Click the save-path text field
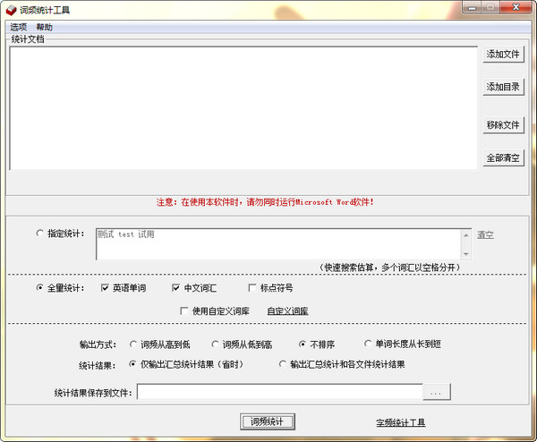Image resolution: width=537 pixels, height=442 pixels. coord(279,392)
